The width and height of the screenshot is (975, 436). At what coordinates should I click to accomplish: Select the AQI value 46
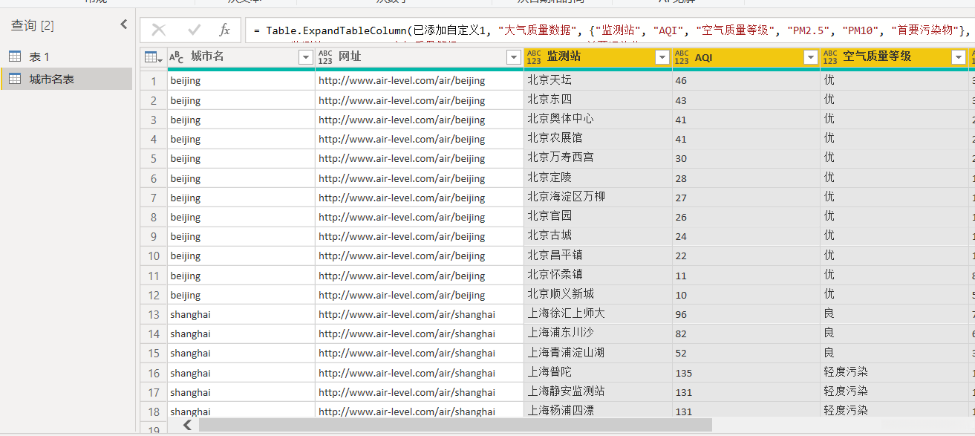(746, 80)
